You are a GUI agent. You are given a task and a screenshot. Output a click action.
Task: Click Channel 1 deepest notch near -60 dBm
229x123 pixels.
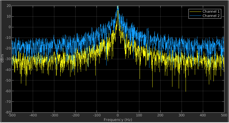(186, 91)
